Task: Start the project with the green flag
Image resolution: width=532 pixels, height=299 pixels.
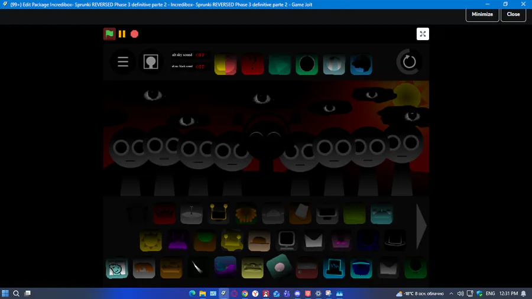Action: pyautogui.click(x=109, y=34)
